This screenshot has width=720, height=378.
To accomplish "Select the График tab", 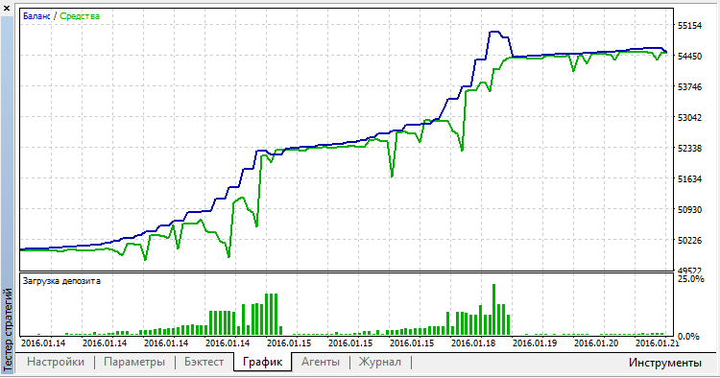I will [262, 362].
